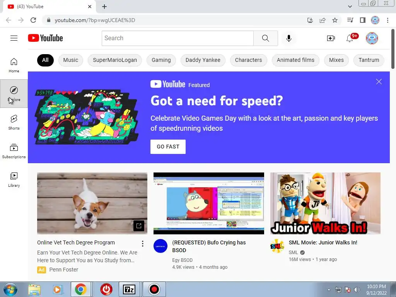Select the Animated films chip
Image resolution: width=396 pixels, height=297 pixels.
click(x=295, y=60)
